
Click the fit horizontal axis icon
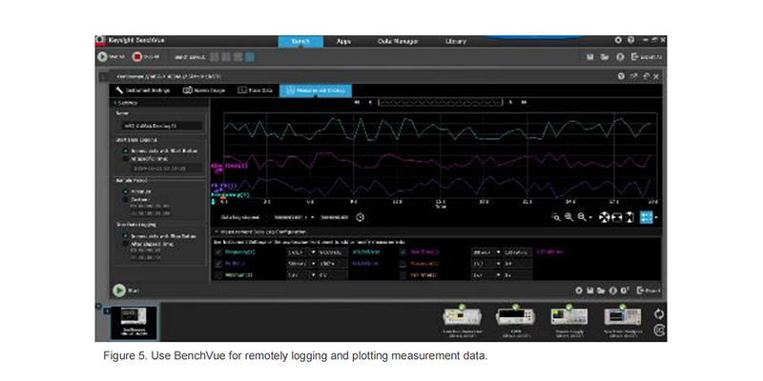click(x=617, y=217)
